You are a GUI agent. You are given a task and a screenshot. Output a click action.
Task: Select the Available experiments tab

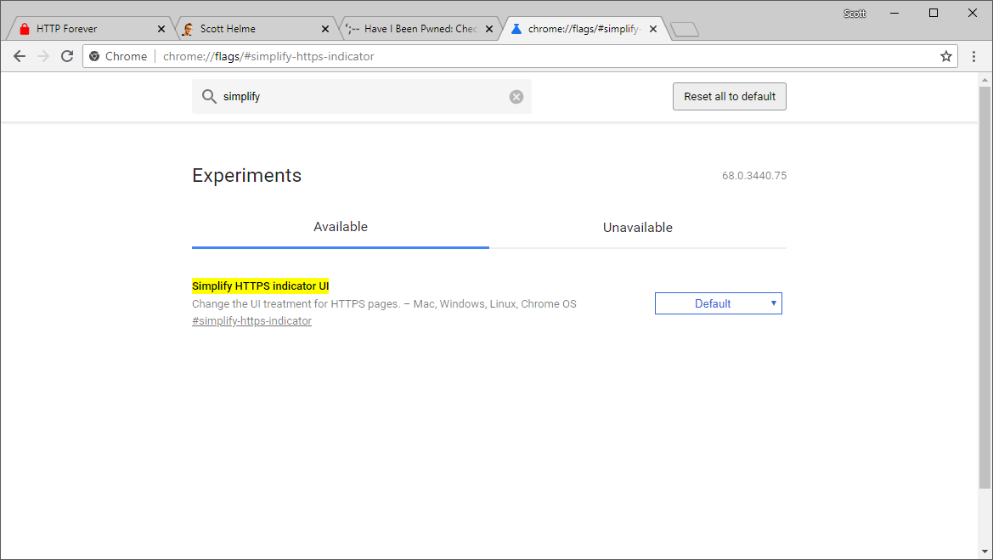[340, 227]
